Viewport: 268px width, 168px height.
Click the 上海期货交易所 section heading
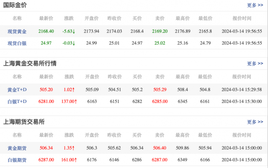pyautogui.click(x=24, y=122)
